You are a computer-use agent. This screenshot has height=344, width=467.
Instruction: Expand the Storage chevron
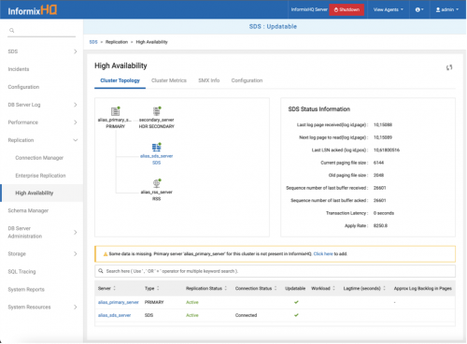(76, 254)
